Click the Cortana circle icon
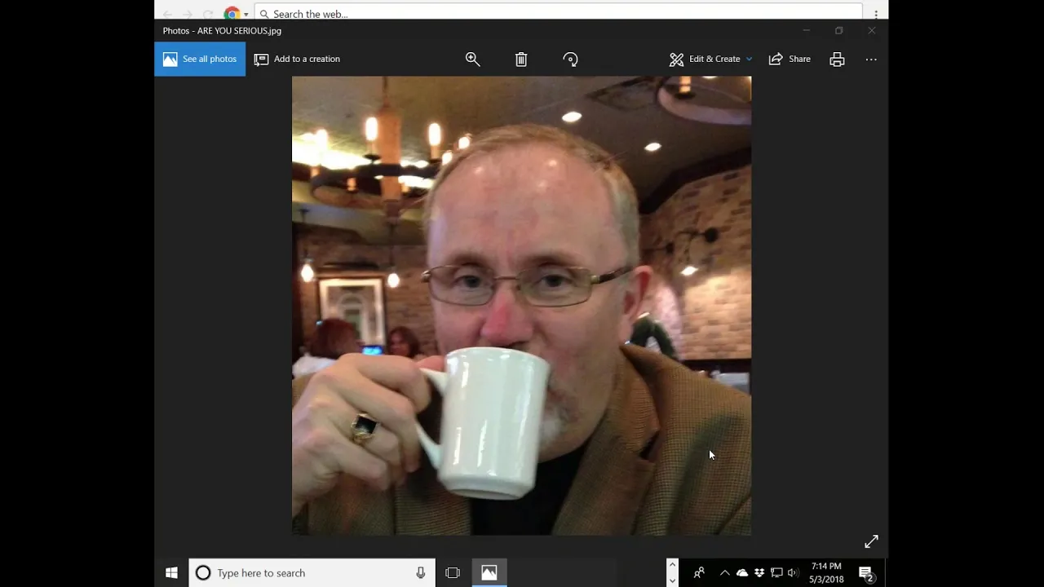The image size is (1044, 587). point(203,573)
